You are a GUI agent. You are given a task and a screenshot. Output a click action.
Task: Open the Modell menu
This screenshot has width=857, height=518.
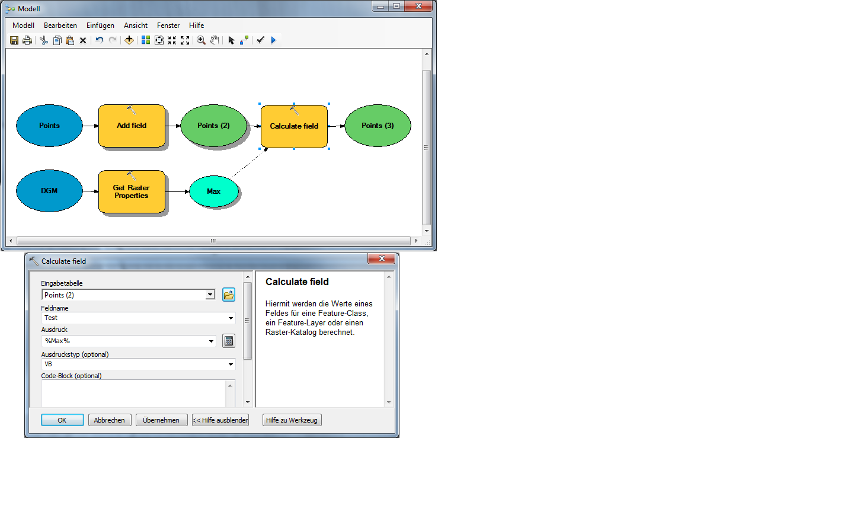click(23, 25)
